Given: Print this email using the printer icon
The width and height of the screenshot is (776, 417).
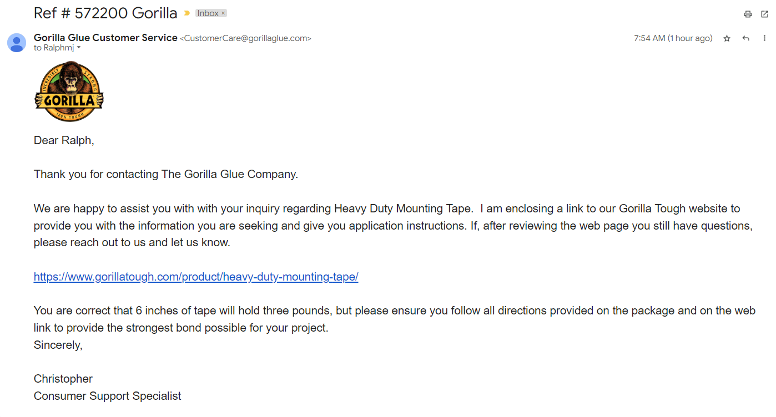Looking at the screenshot, I should pyautogui.click(x=748, y=14).
